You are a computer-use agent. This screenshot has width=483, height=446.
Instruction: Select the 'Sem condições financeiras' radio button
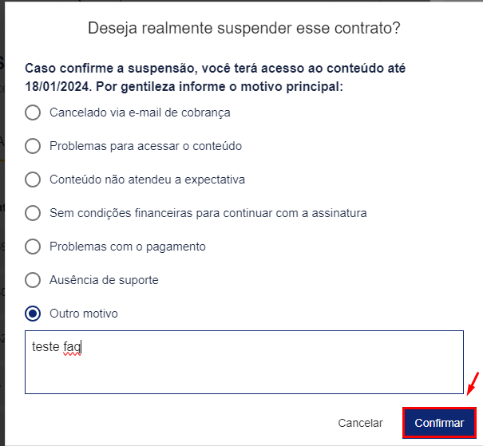pos(33,213)
